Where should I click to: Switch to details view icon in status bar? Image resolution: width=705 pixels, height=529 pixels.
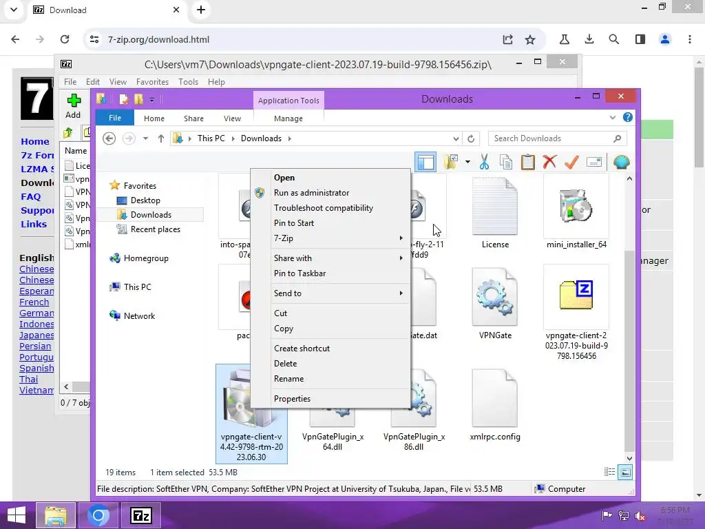coord(610,472)
